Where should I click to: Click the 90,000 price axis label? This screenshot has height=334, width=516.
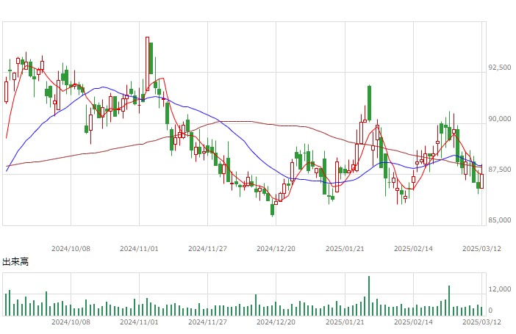(500, 118)
